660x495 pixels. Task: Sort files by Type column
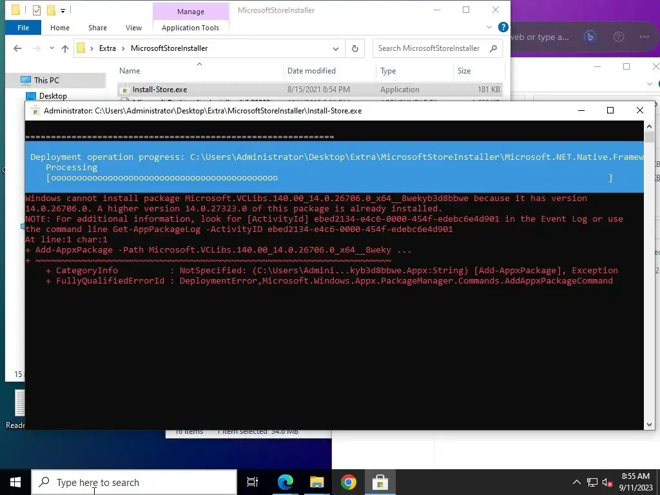click(x=387, y=71)
